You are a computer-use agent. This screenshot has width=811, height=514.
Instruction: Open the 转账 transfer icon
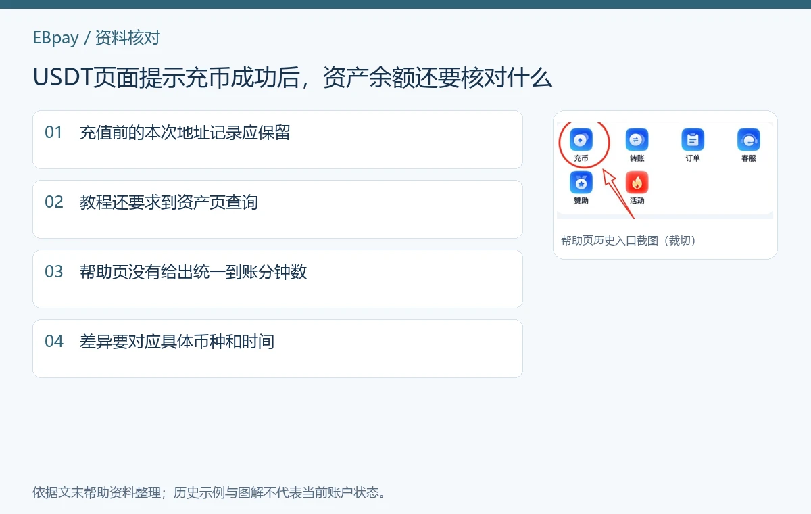click(x=637, y=140)
